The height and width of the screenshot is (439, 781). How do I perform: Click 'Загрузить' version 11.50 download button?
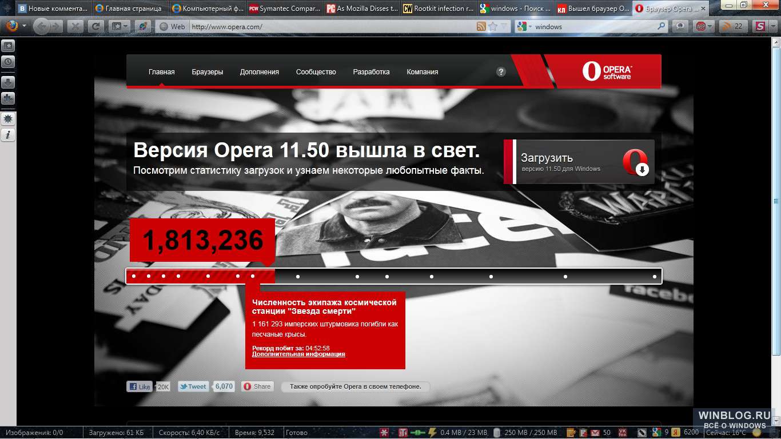pos(579,162)
